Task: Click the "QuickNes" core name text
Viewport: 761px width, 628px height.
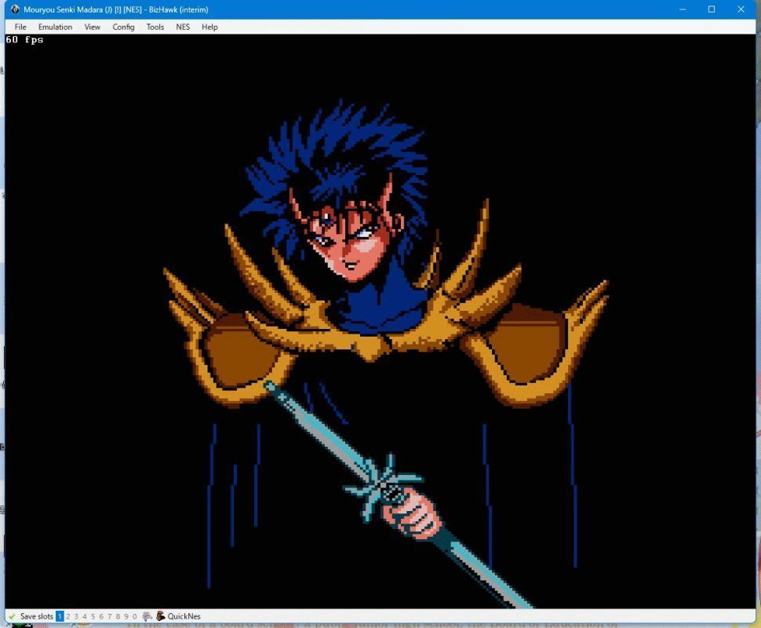Action: click(x=184, y=616)
